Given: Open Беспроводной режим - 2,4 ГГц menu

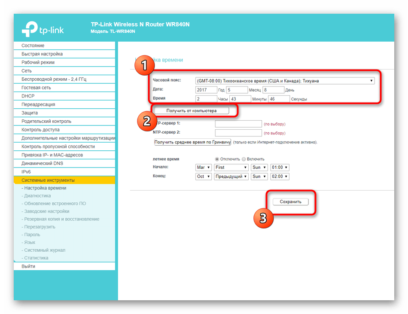Looking at the screenshot, I should pos(54,79).
